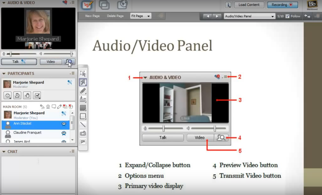Choose the whiteboard Pointer tool
322x195 pixels.
[83, 82]
